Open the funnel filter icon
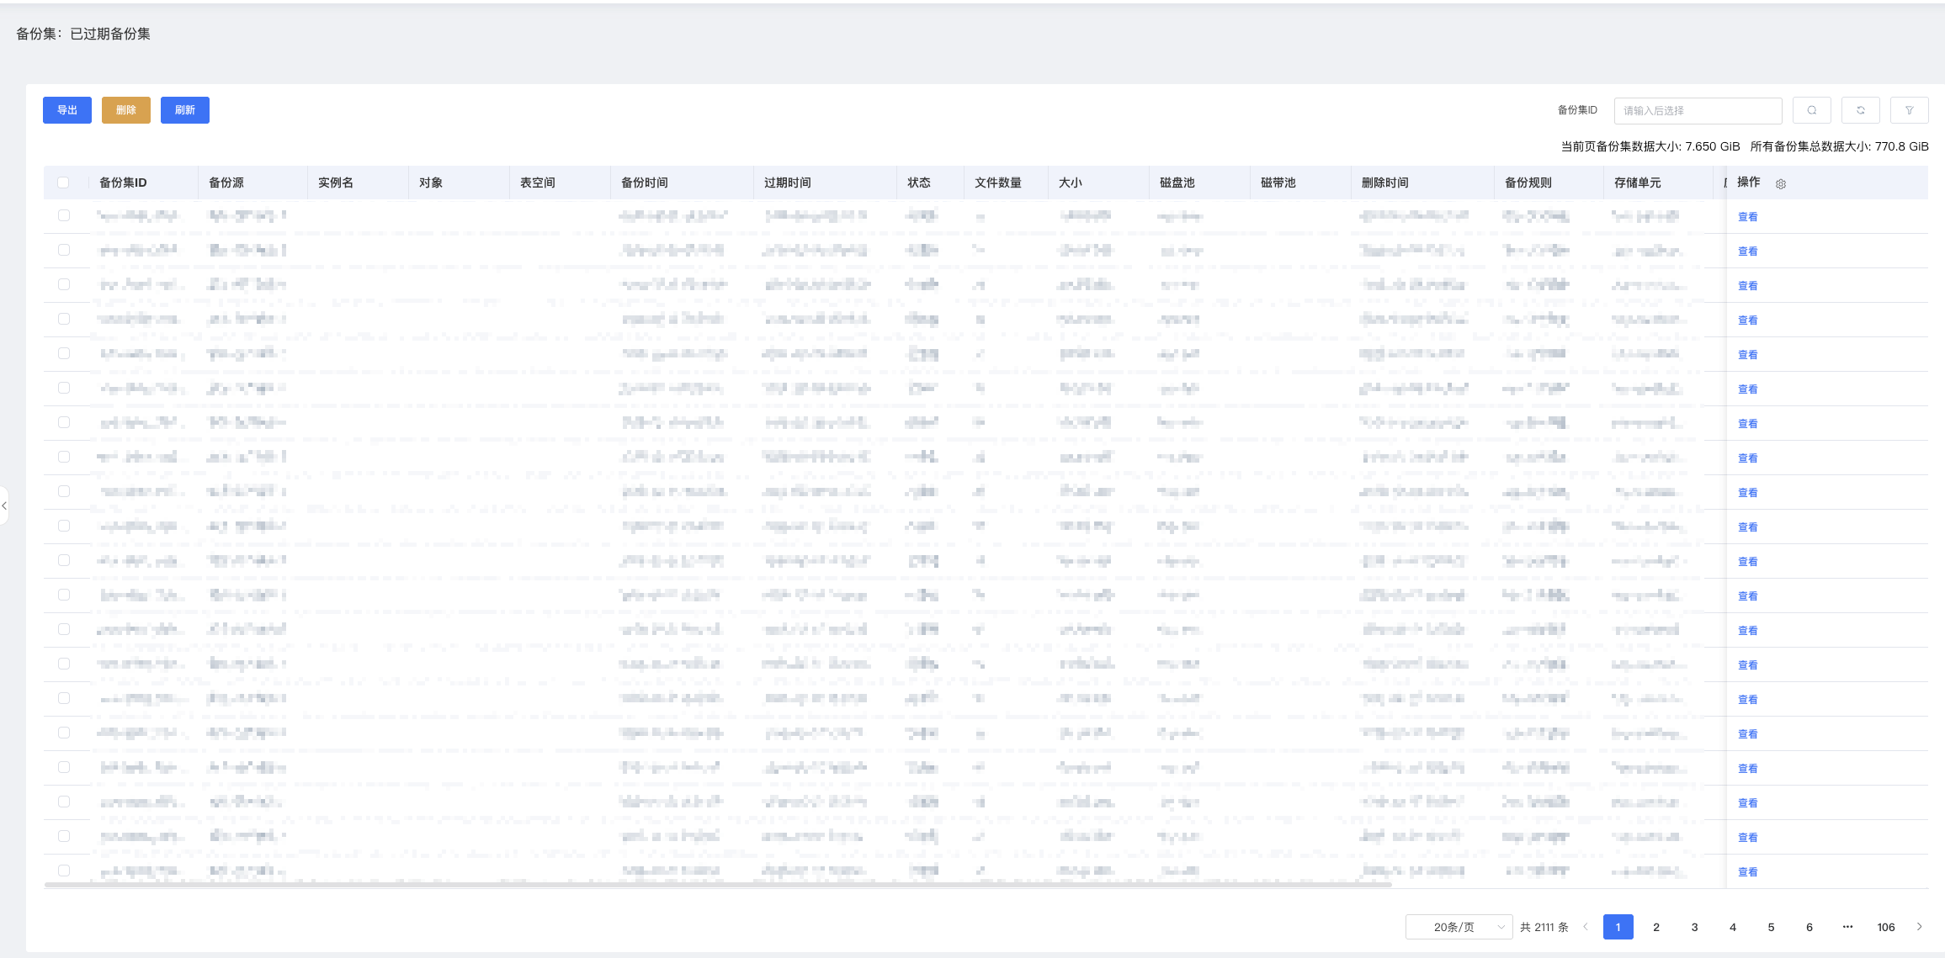This screenshot has width=1945, height=958. (1909, 110)
